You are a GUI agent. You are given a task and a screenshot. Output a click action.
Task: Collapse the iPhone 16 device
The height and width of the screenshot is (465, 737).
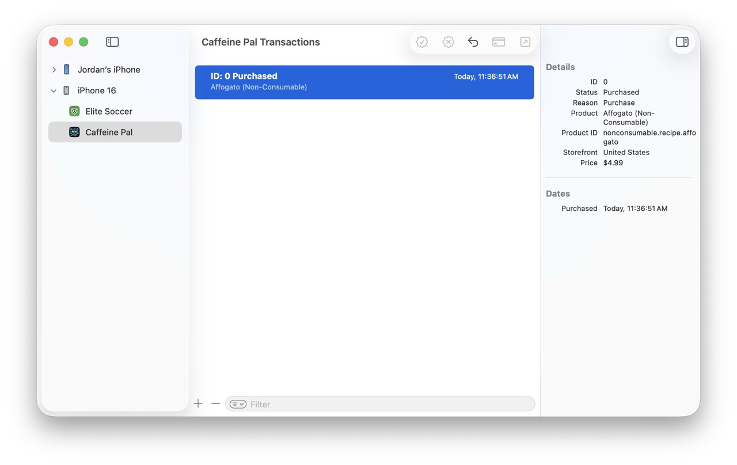pos(54,90)
